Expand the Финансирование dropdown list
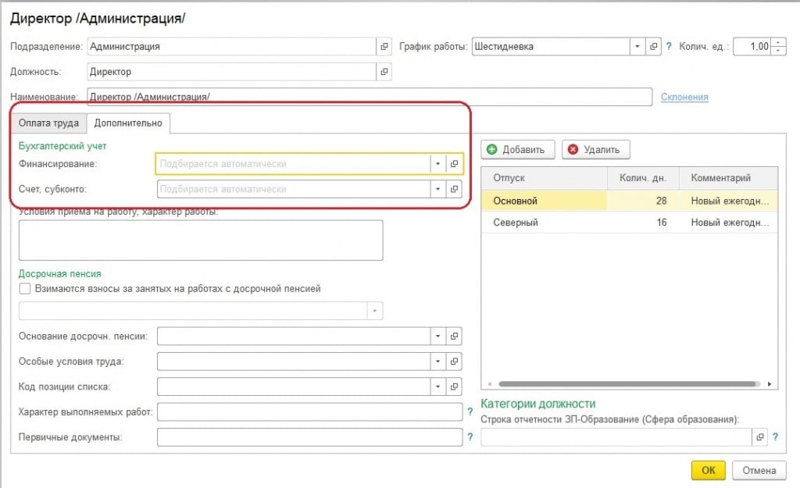This screenshot has height=488, width=800. click(437, 164)
